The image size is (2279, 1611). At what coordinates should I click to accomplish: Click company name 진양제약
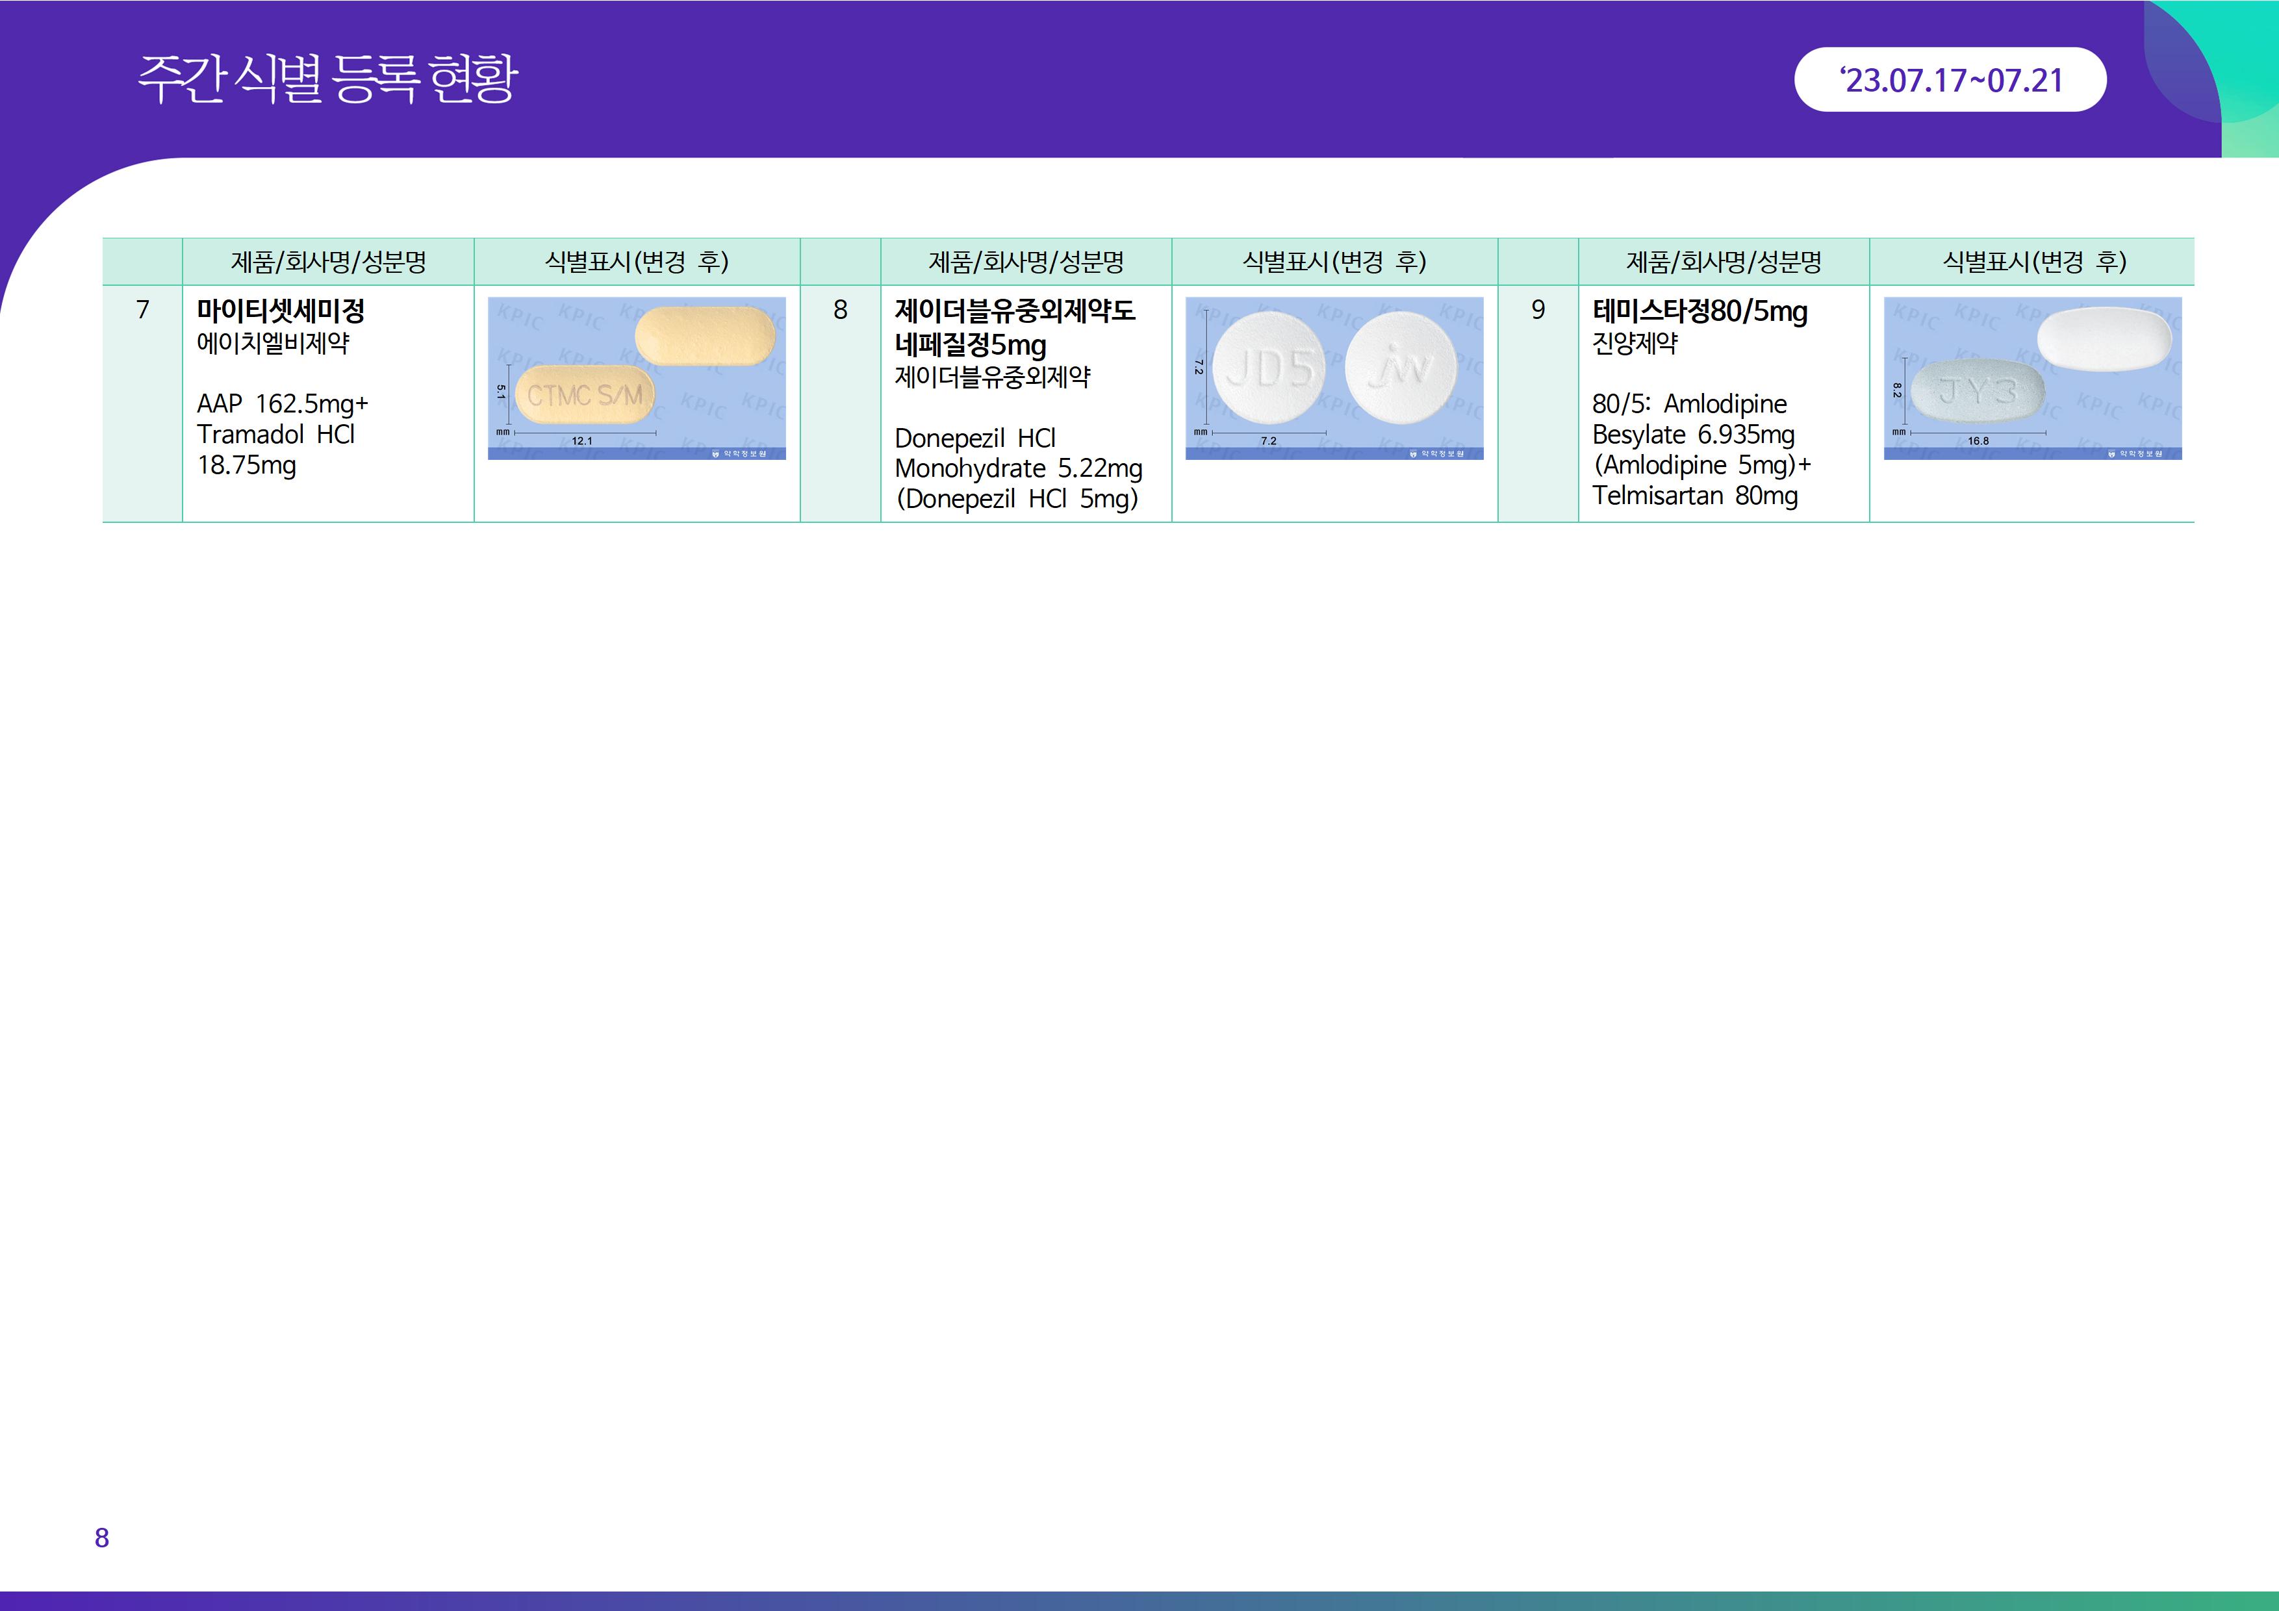[x=1635, y=344]
